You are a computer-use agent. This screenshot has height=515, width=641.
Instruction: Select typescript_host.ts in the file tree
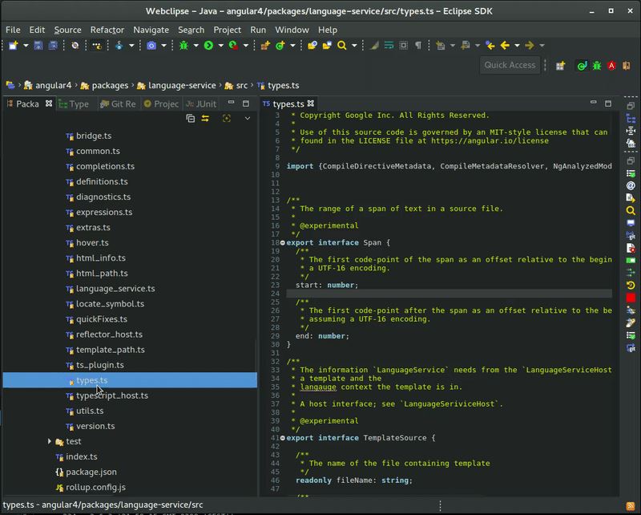(112, 395)
